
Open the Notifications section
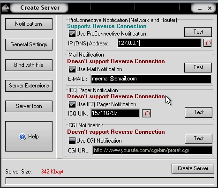29,24
